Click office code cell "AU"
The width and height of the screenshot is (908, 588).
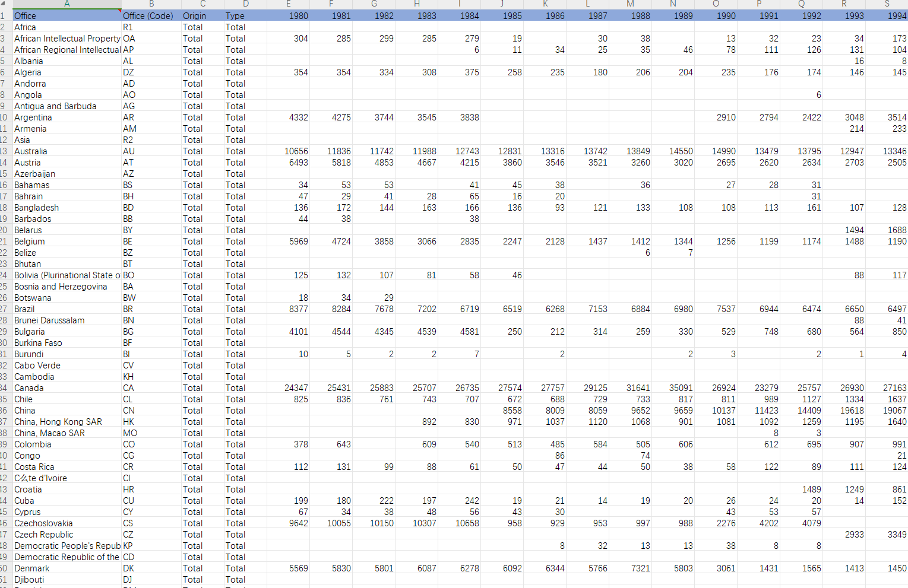(x=151, y=151)
